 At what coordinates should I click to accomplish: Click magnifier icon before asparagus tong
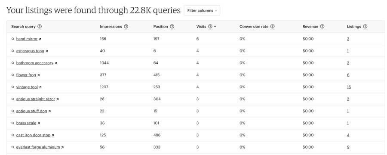pyautogui.click(x=13, y=51)
